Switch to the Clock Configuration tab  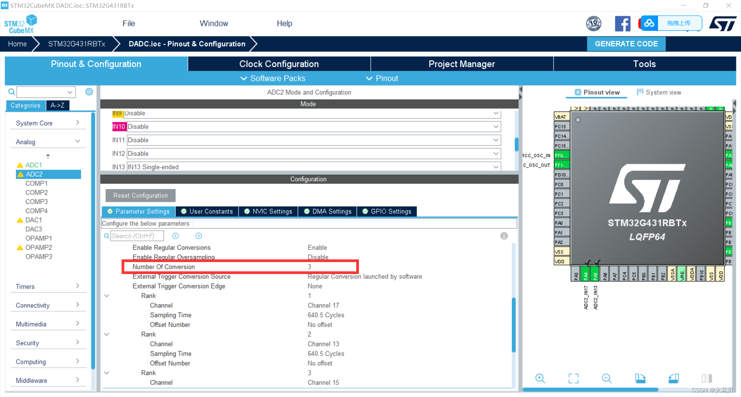279,64
